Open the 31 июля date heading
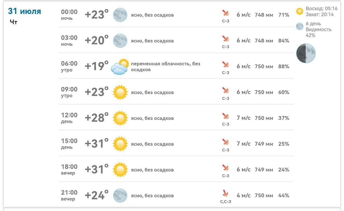Viewport: 344px width, 211px height. click(x=24, y=11)
